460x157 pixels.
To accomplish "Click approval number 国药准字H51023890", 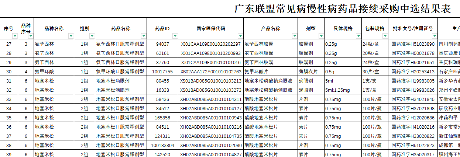I will pyautogui.click(x=413, y=44).
